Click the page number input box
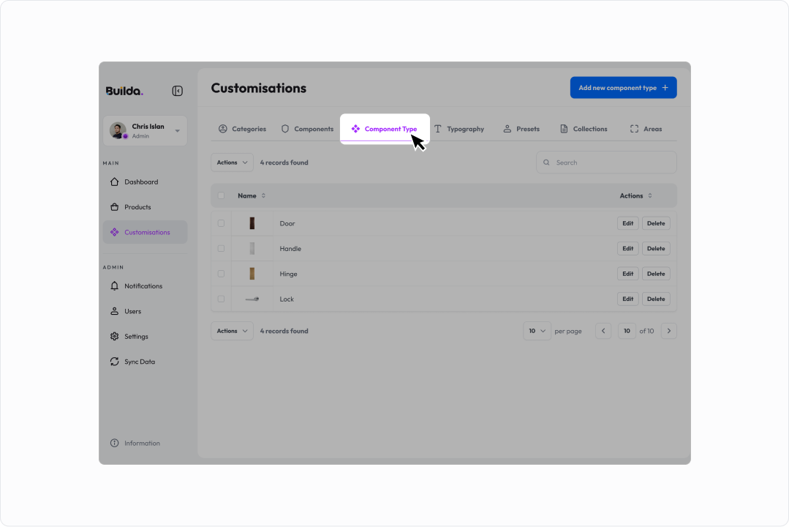789x527 pixels. (x=627, y=331)
